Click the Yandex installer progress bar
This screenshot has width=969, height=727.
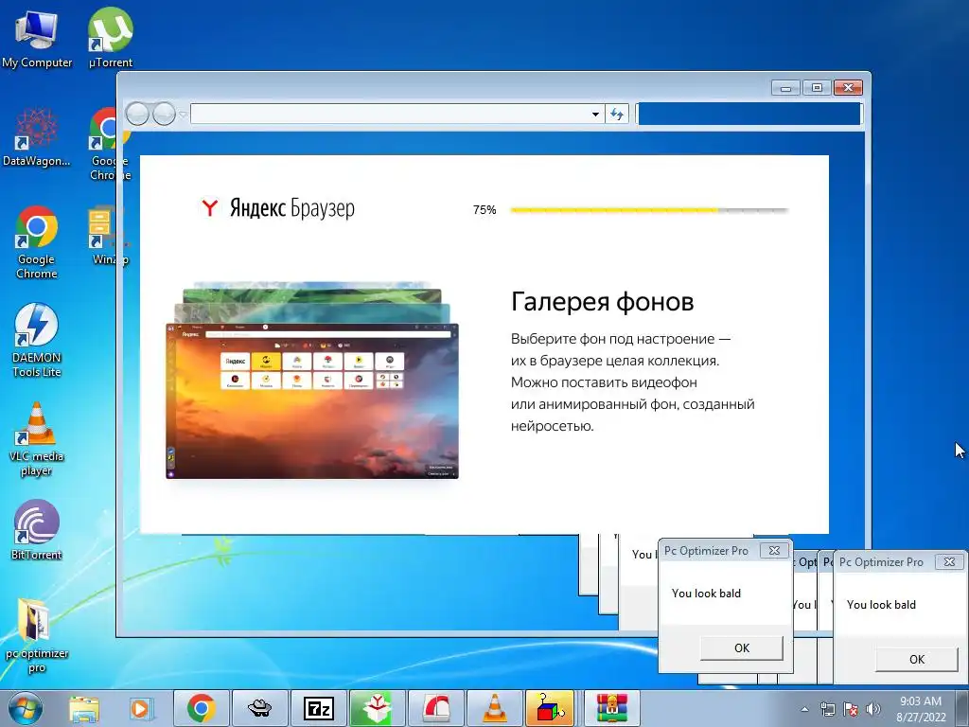649,210
